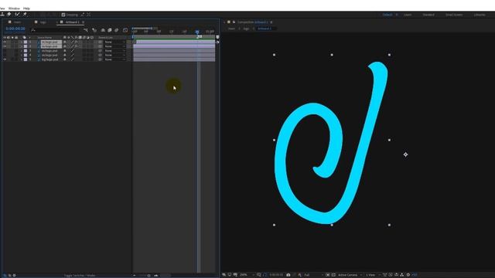Toggle the Snapping checkbox
495x278 pixels.
click(63, 15)
